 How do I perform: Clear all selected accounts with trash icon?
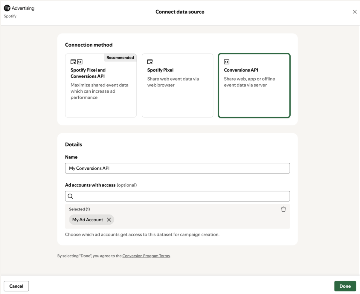(283, 209)
